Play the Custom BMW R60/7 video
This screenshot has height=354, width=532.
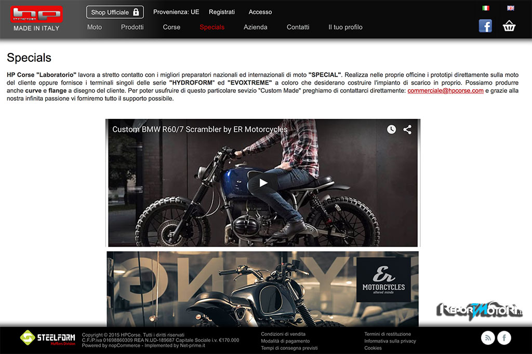pos(263,183)
